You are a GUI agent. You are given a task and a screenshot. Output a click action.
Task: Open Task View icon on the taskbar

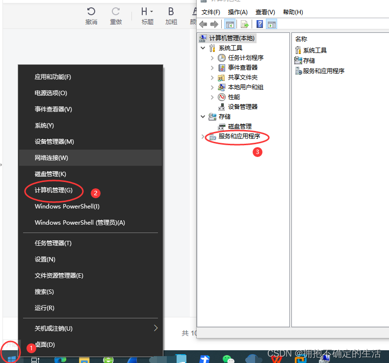[35, 360]
